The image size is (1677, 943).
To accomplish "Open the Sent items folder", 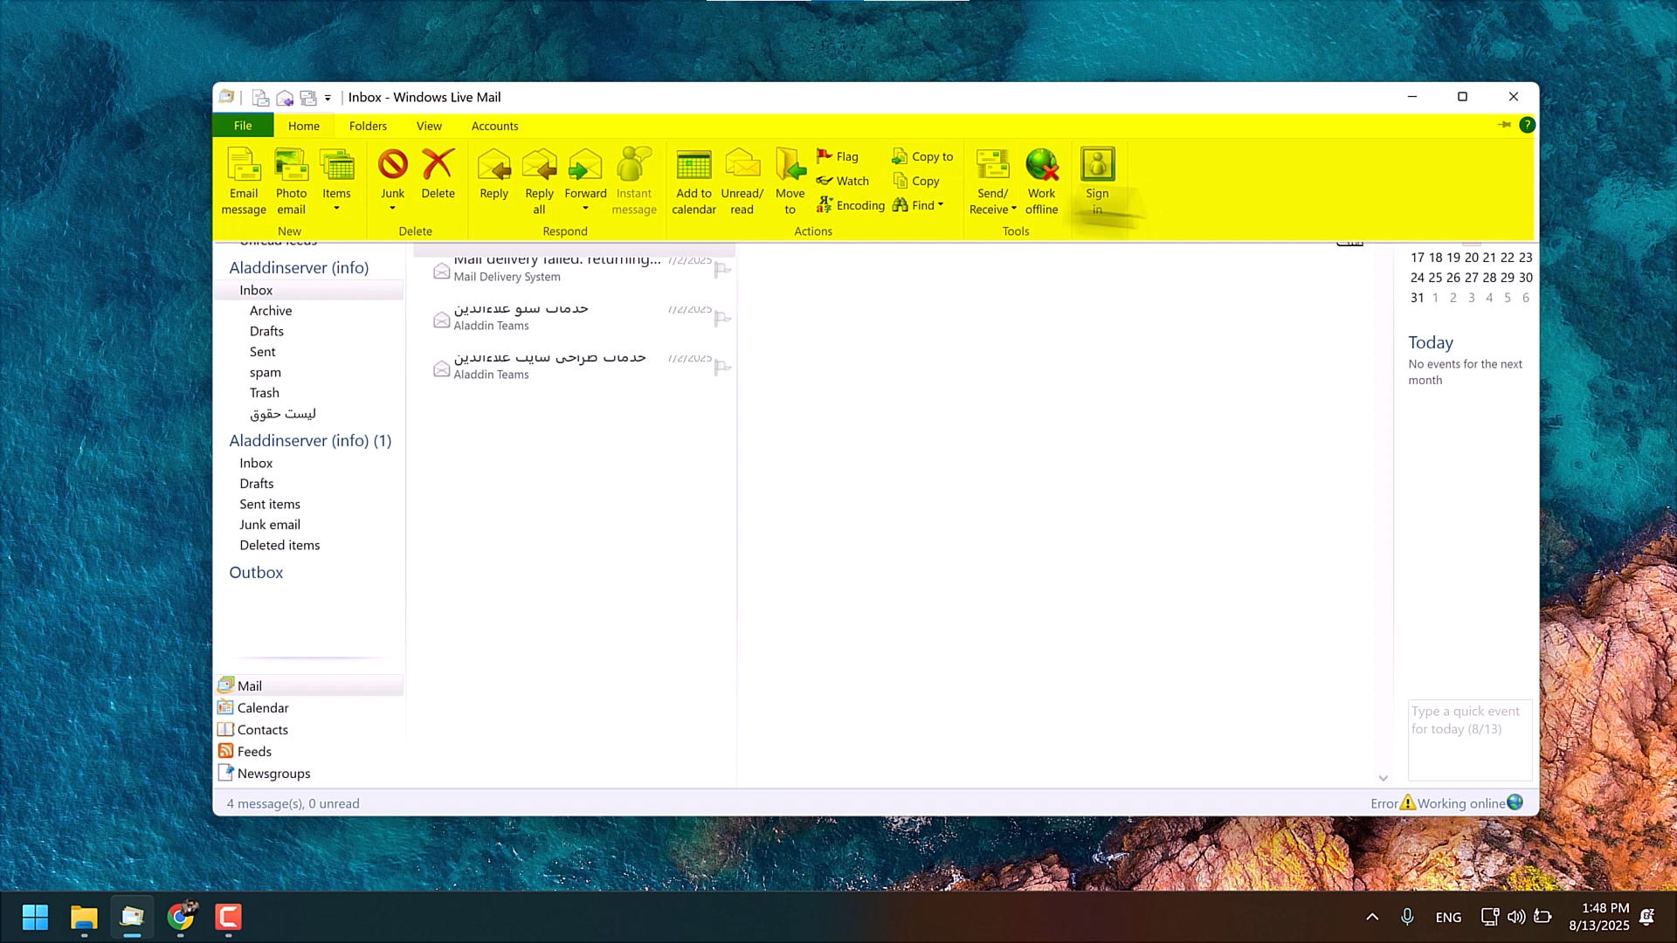I will 270,504.
